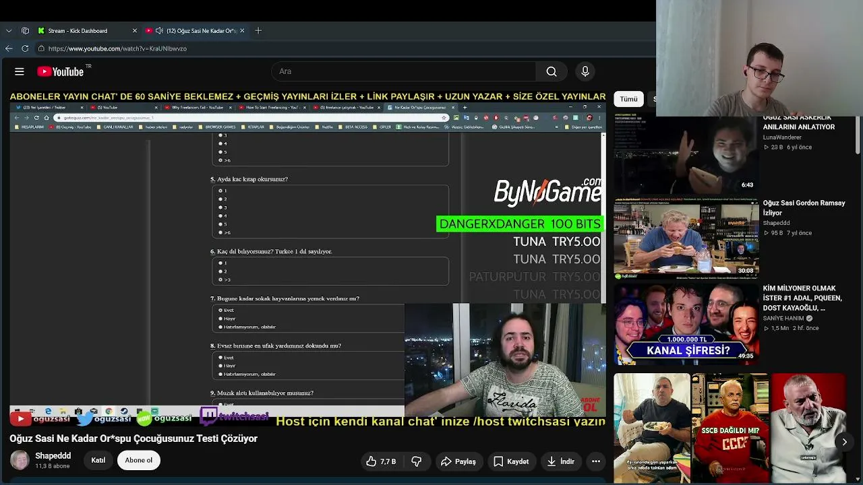Dislike the video with the thumbs-down icon
Viewport: 863px width, 485px height.
click(x=417, y=461)
